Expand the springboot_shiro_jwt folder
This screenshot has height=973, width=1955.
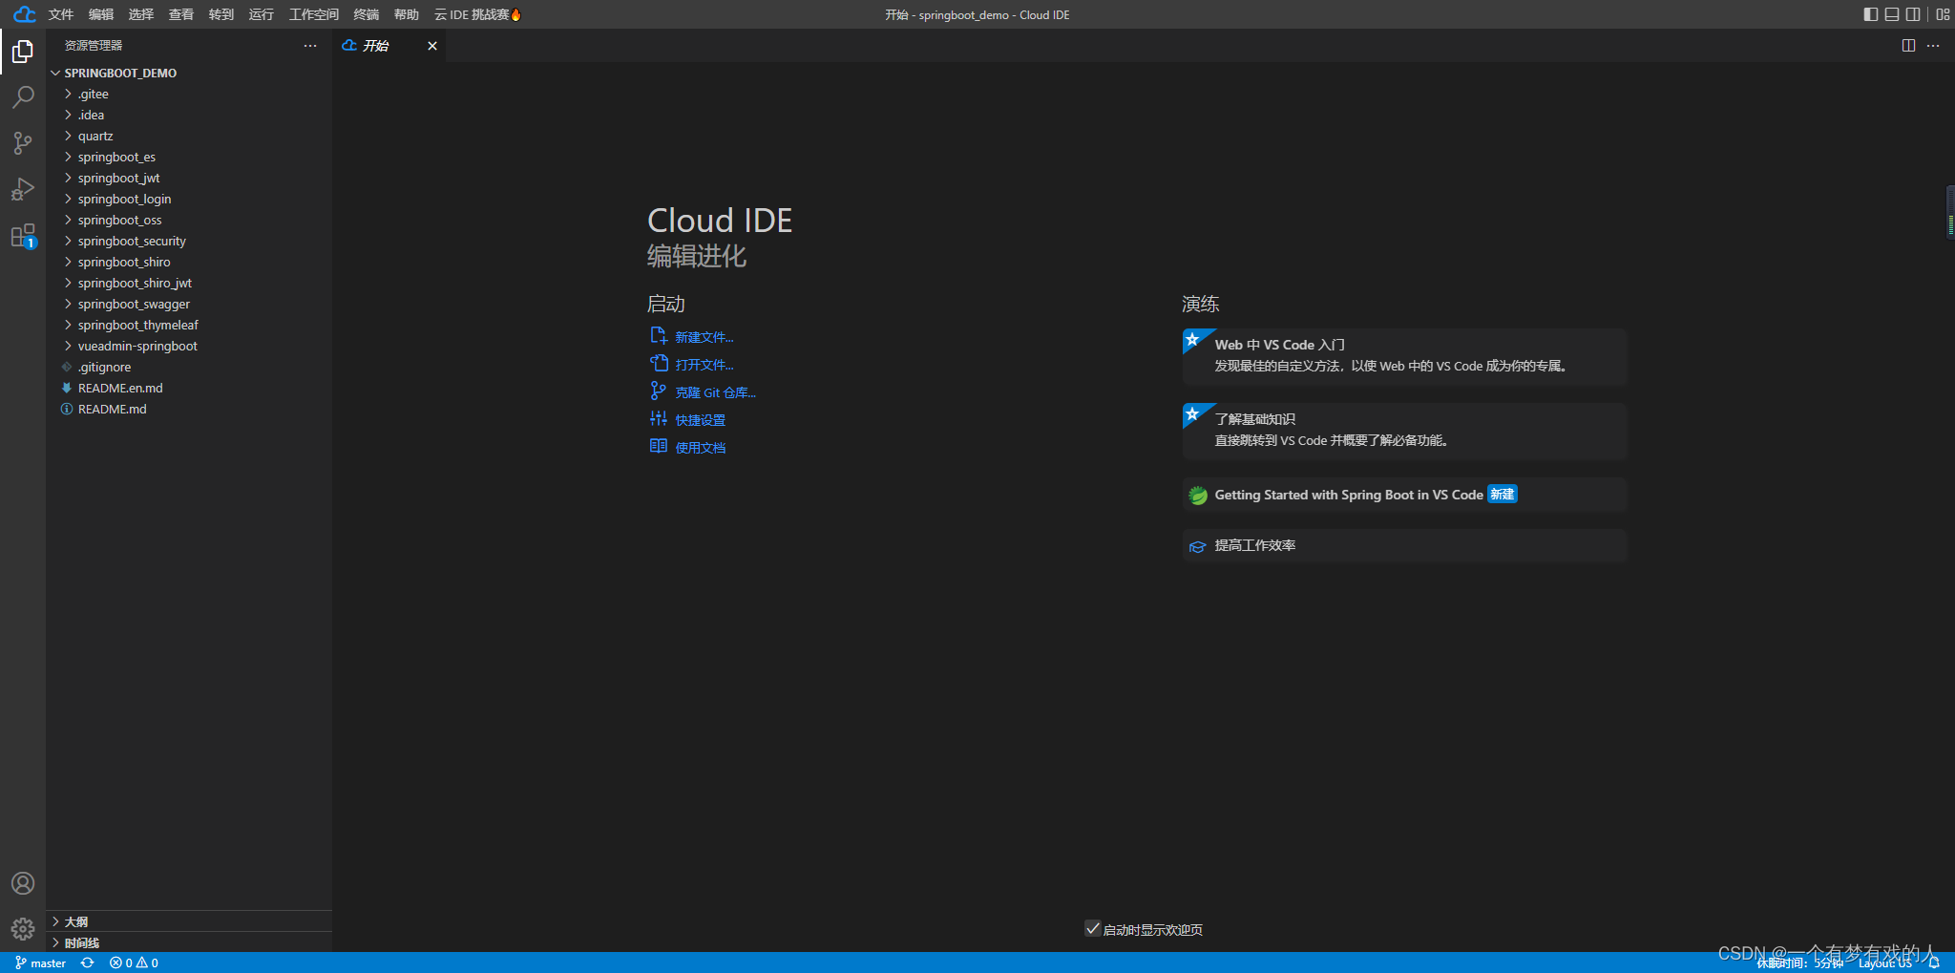190,283
